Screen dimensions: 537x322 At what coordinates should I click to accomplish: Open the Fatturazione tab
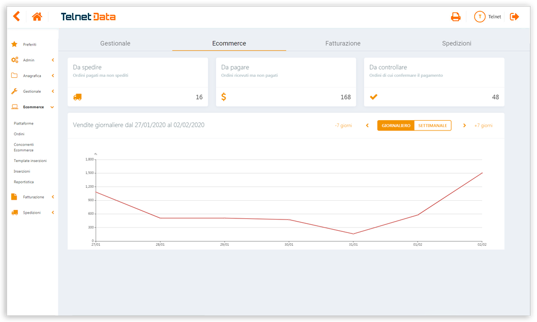pos(343,43)
